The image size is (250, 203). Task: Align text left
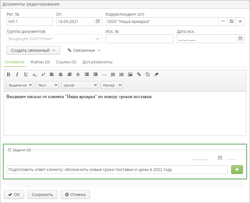(52, 74)
